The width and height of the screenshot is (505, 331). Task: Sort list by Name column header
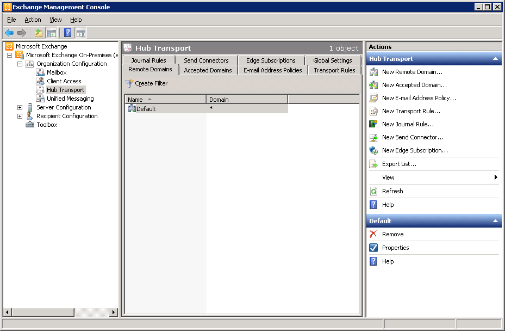pyautogui.click(x=166, y=100)
